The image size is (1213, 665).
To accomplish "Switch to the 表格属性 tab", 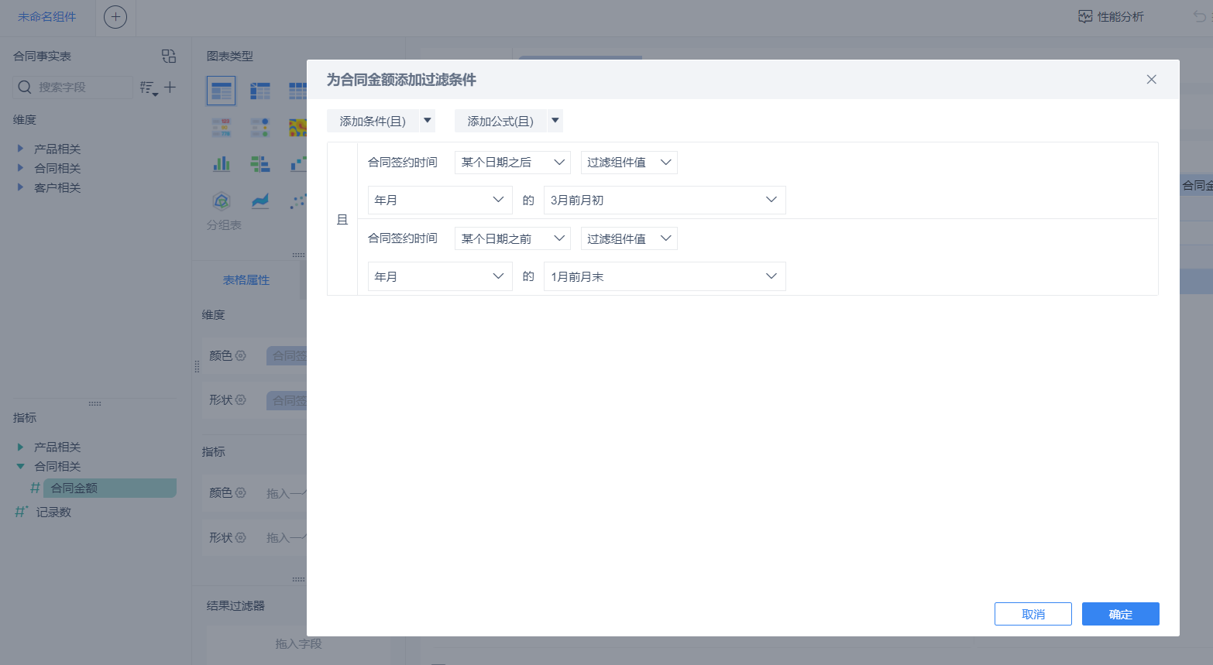I will (x=246, y=280).
